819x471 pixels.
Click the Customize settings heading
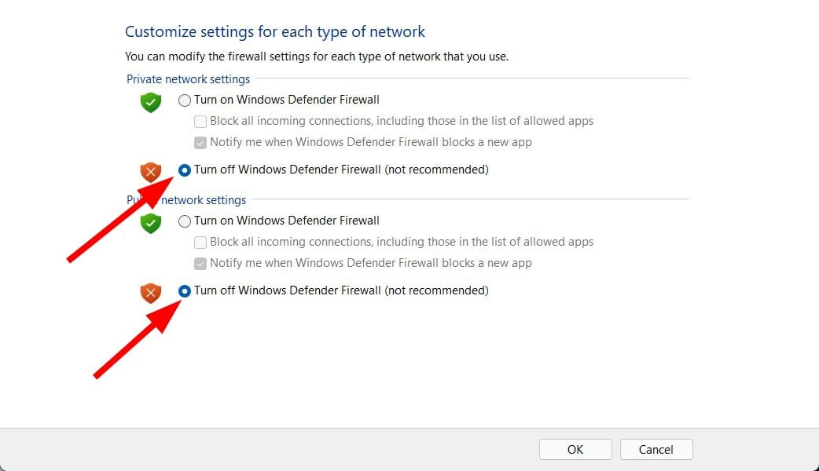274,31
